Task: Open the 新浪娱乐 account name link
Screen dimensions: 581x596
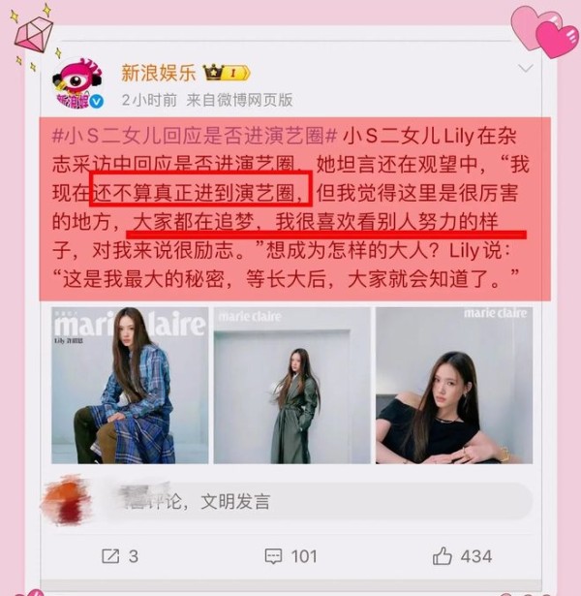Action: (x=159, y=73)
